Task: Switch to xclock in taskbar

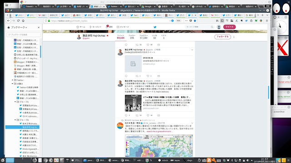Action: click(x=163, y=160)
